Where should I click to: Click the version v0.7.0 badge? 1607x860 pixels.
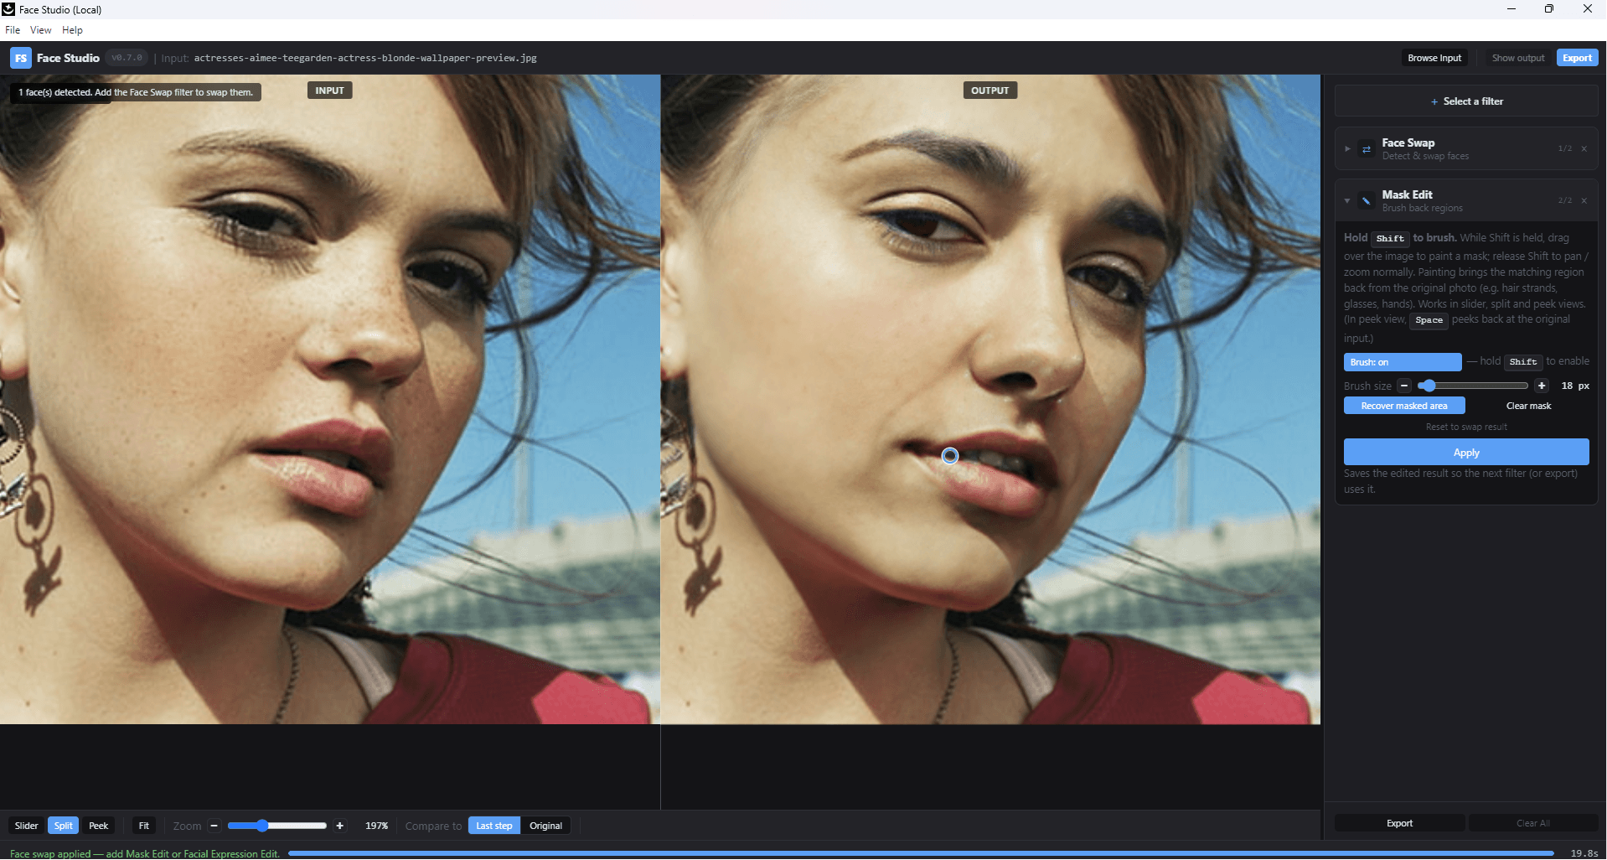point(127,58)
